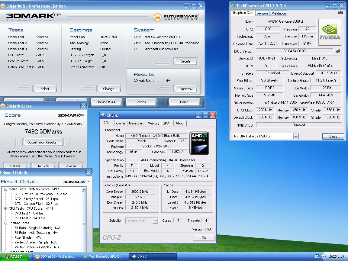The image size is (348, 261).
Task: Click Submit Your Results... button
Action: coord(43,142)
